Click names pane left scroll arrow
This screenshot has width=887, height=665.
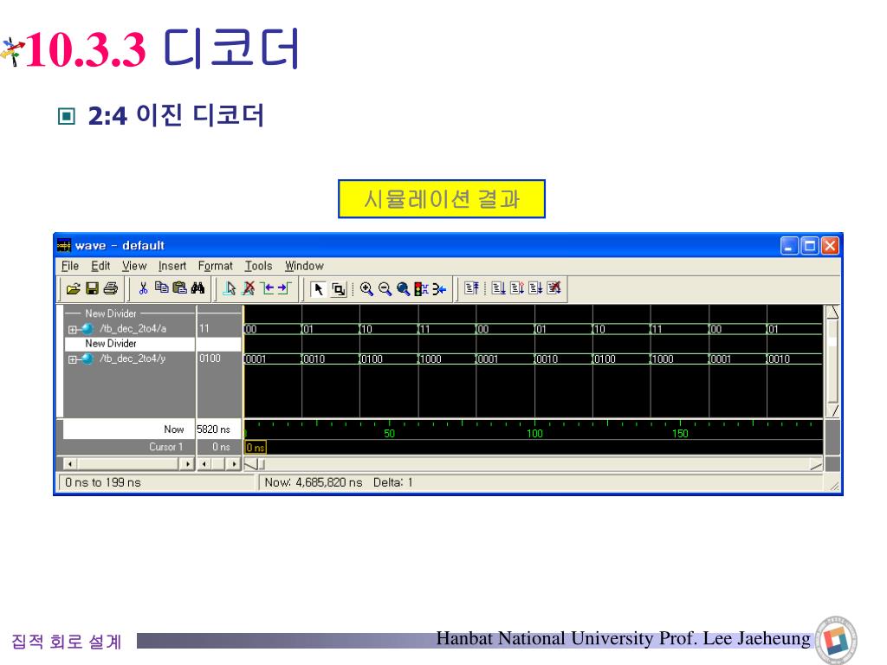(x=69, y=464)
